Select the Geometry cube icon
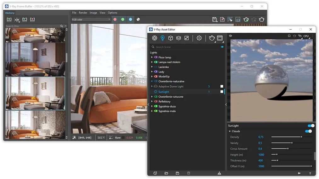This screenshot has height=179, width=319. [x=170, y=38]
